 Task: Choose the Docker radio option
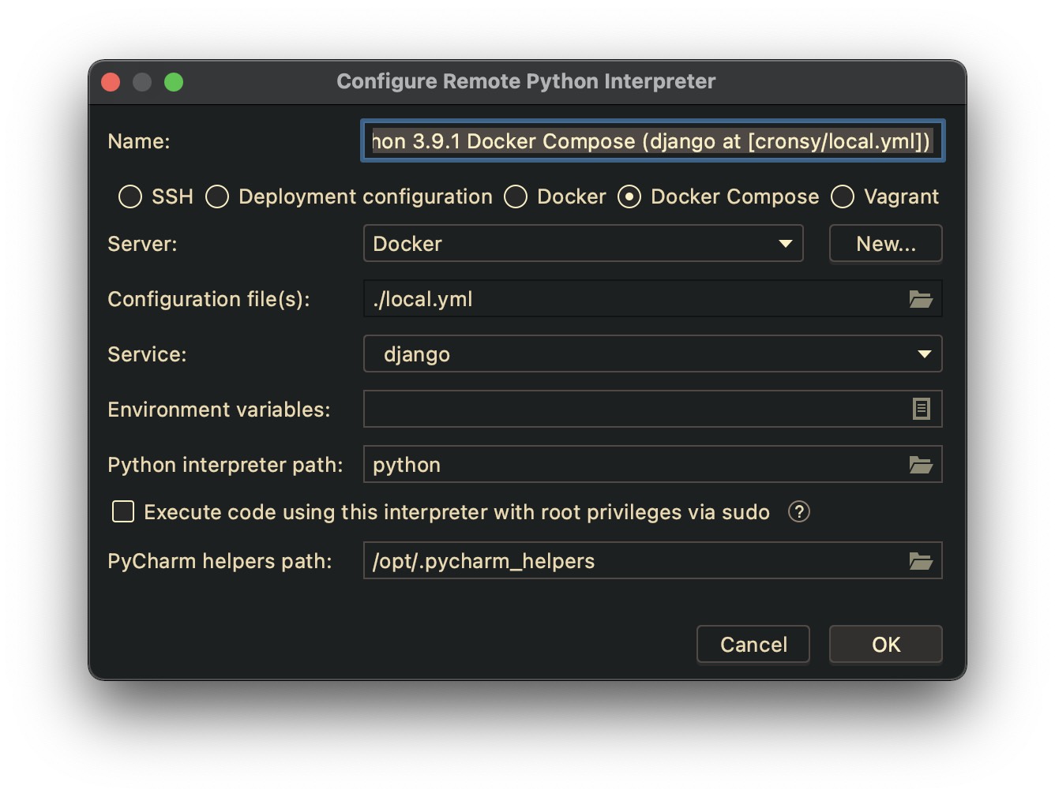click(516, 196)
